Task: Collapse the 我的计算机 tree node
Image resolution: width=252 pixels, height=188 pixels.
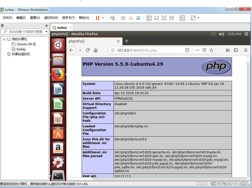Action: coord(4,39)
